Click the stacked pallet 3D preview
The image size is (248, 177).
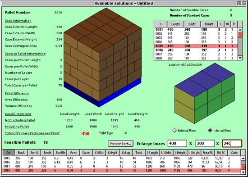102,57
